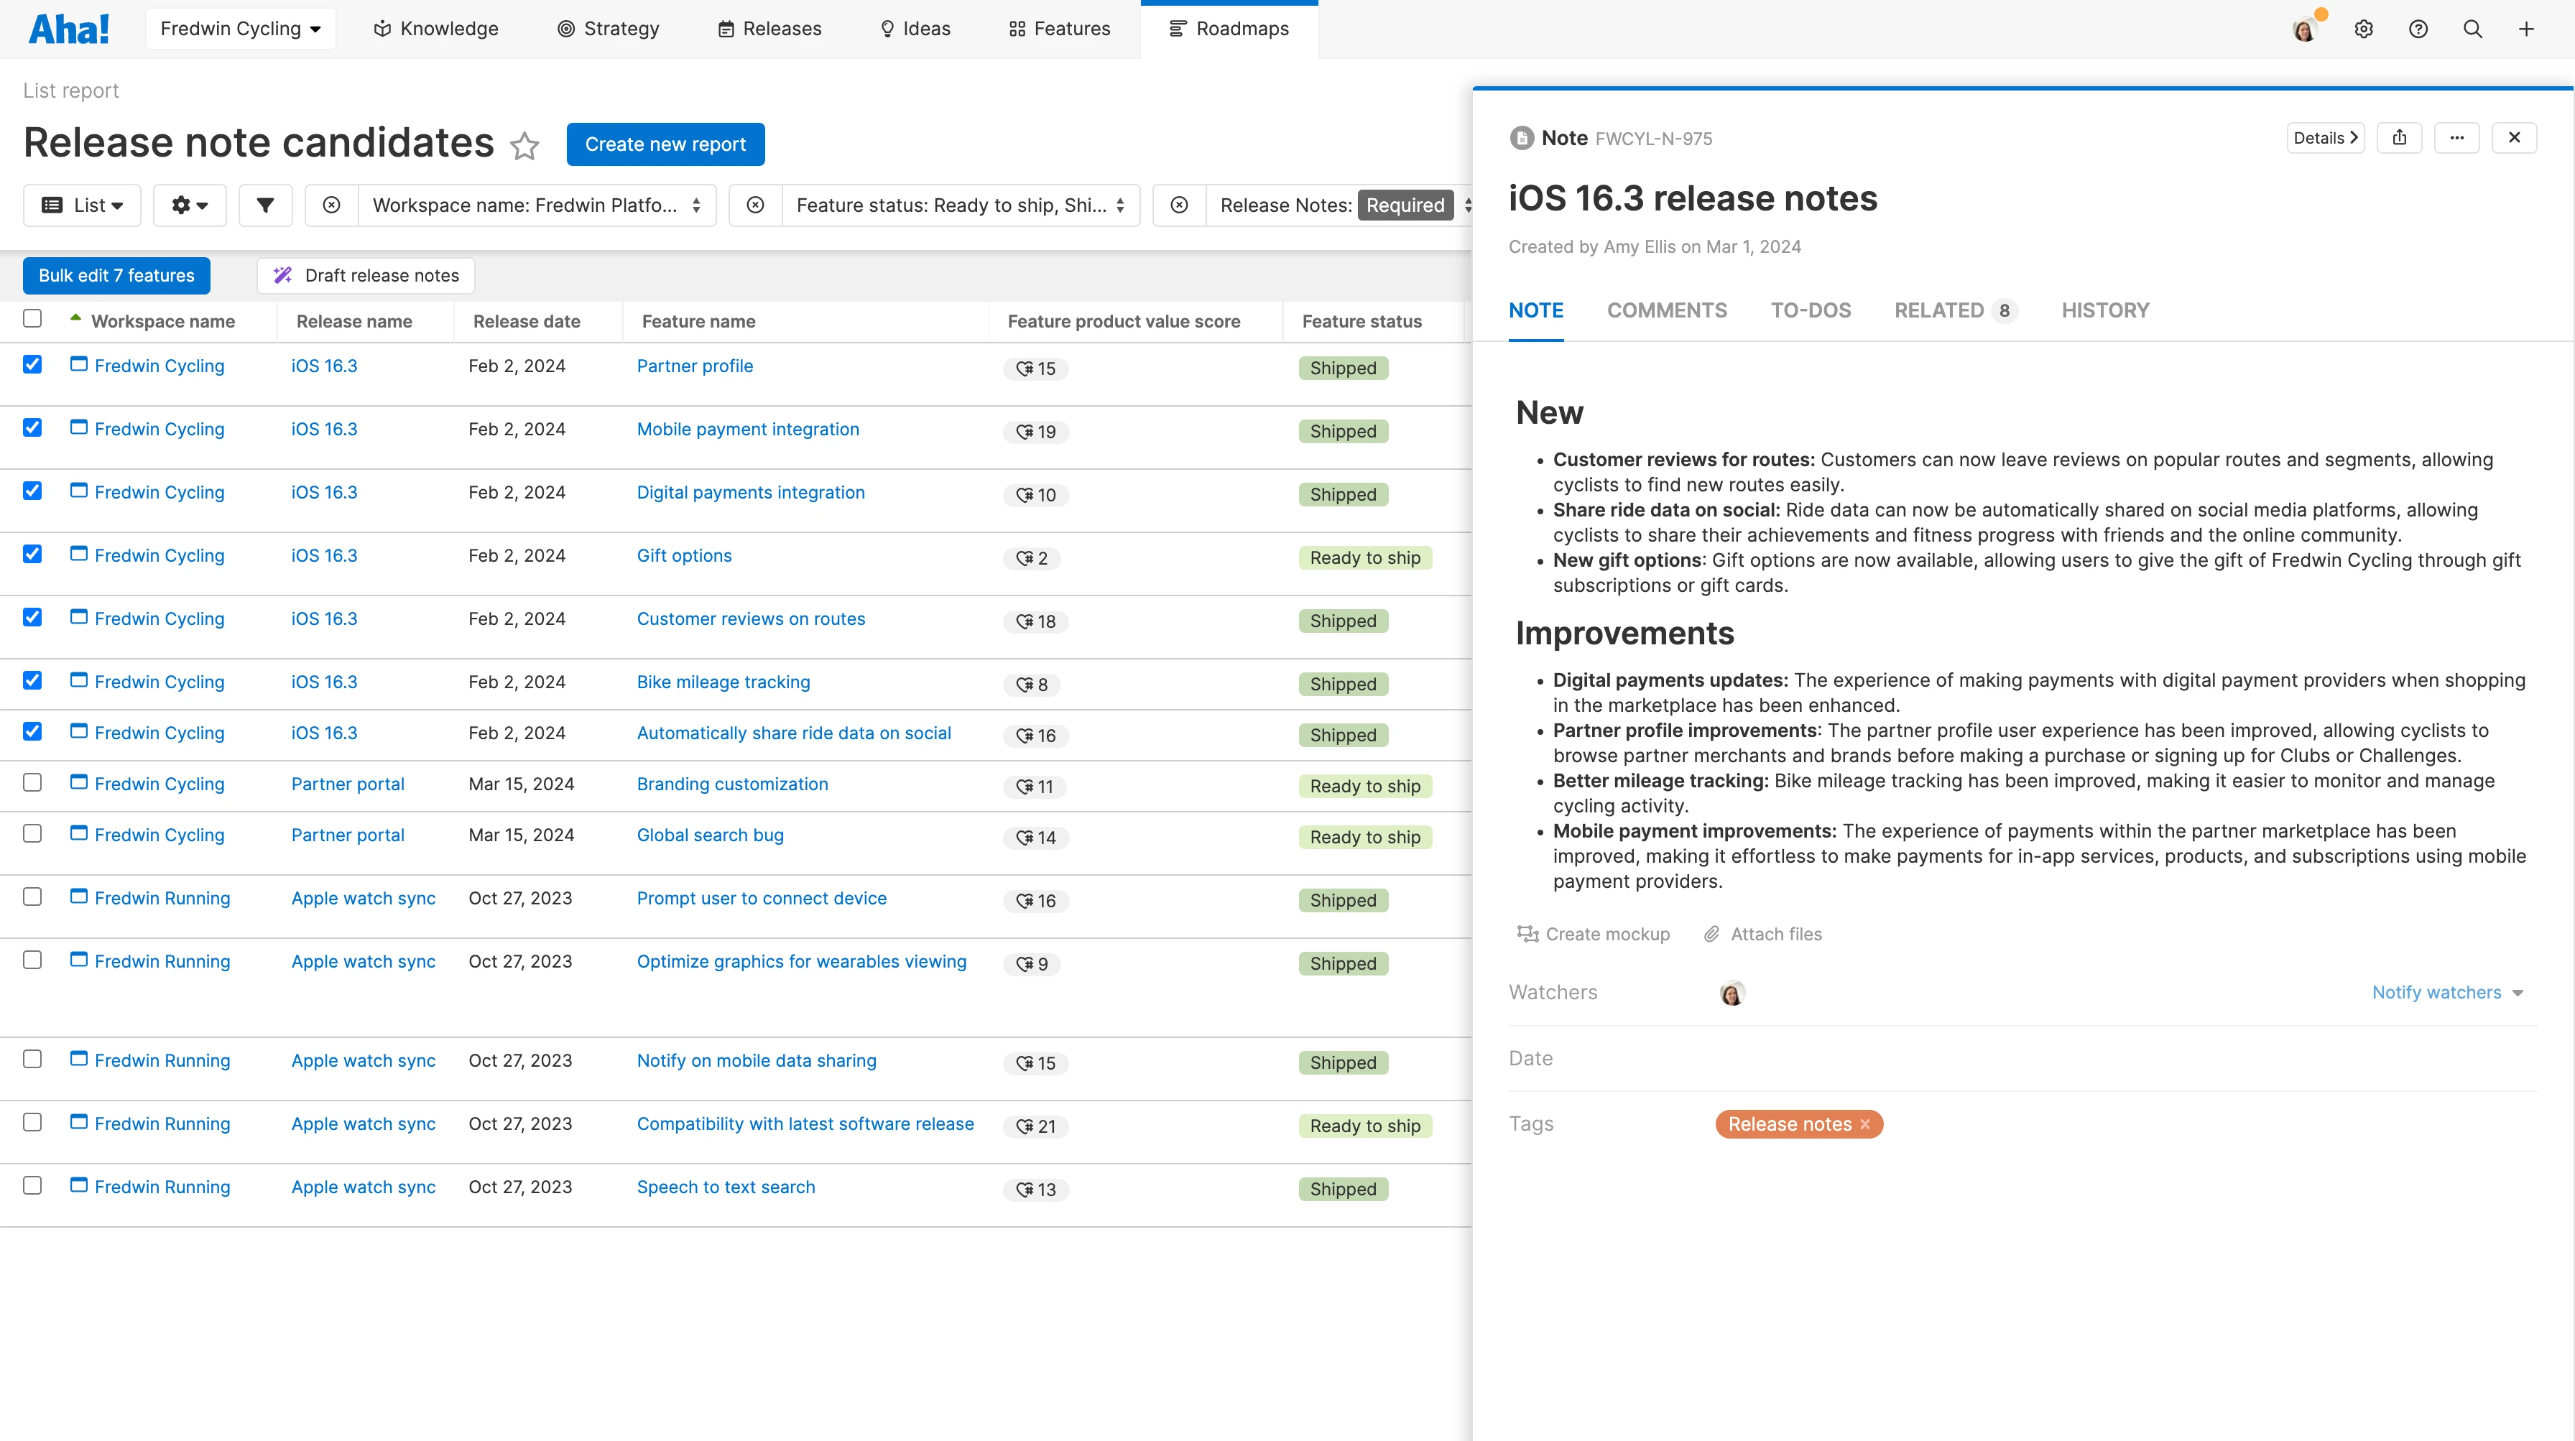The width and height of the screenshot is (2575, 1441).
Task: Click the share icon in note panel
Action: click(x=2399, y=138)
